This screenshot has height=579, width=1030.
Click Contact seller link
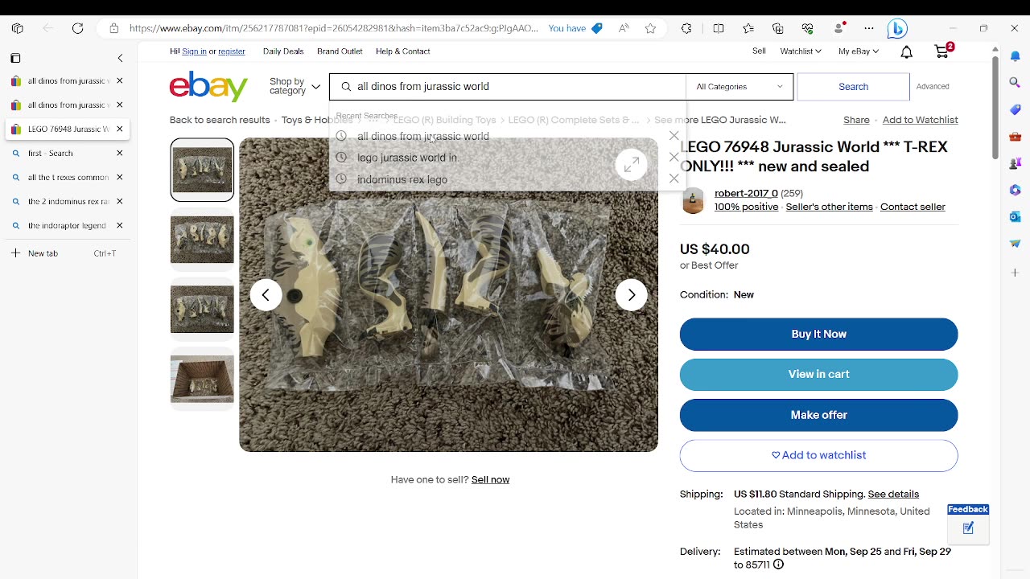click(913, 207)
